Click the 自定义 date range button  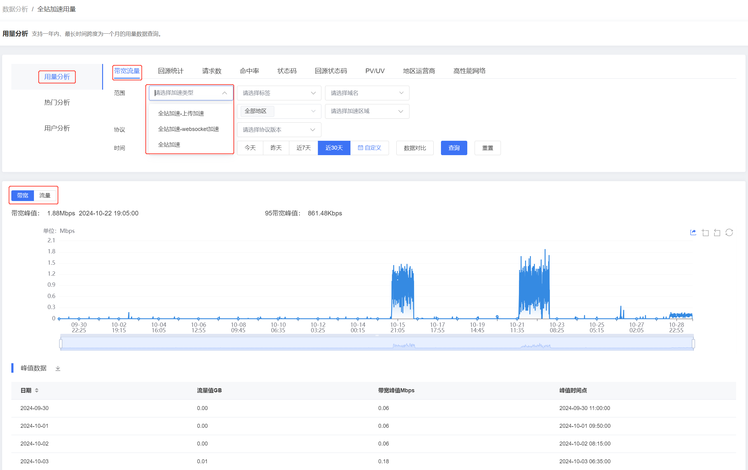pos(369,148)
